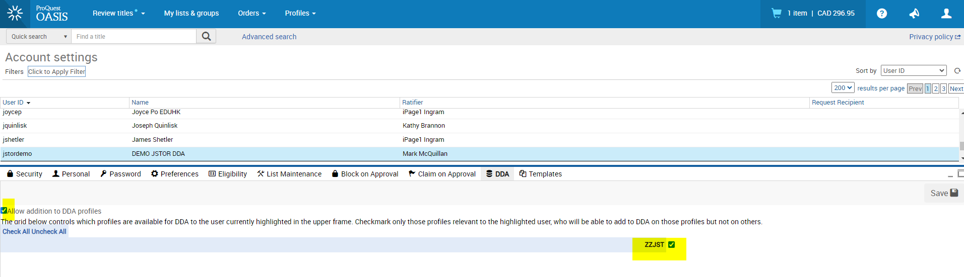964x277 pixels.
Task: Go to results page 3
Action: point(943,88)
